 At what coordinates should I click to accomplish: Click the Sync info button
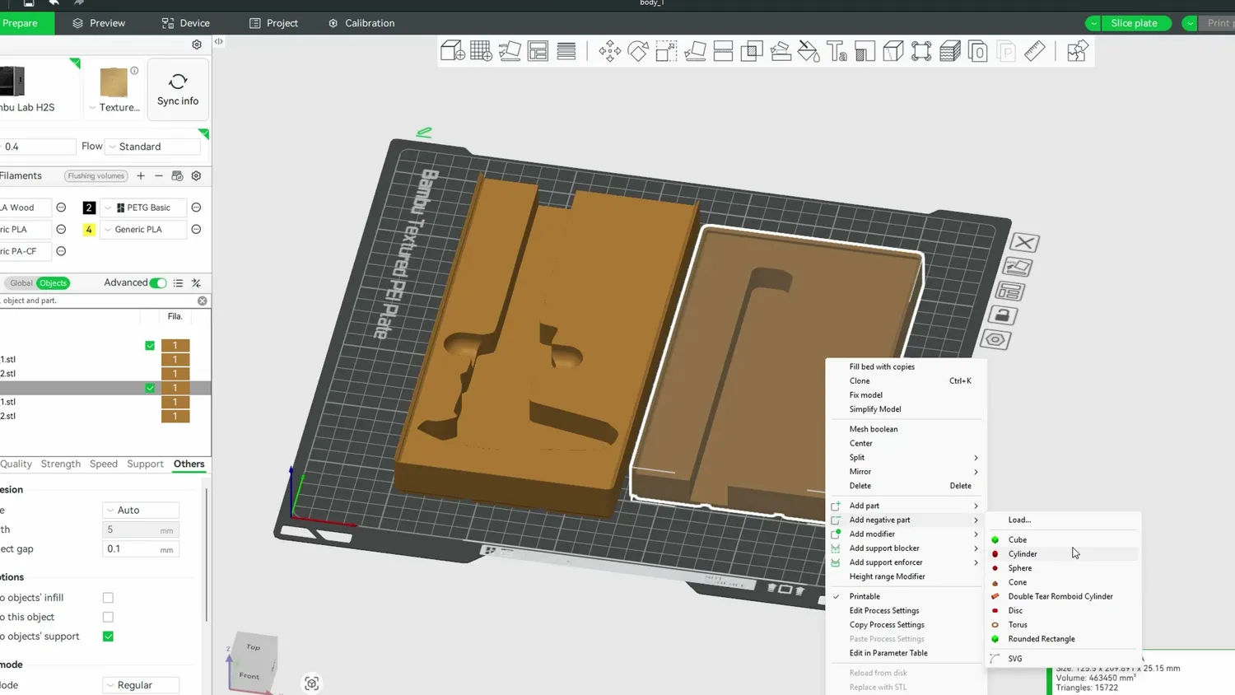178,89
